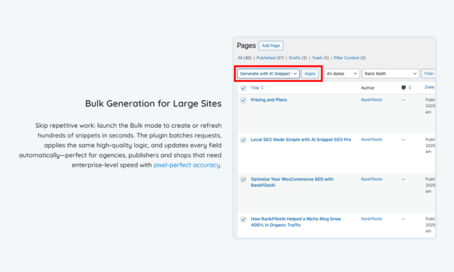
Task: Open Trash (5) pages
Action: [320, 58]
